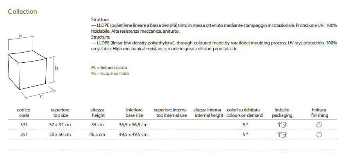Click the 'codice code' column header

point(24,113)
